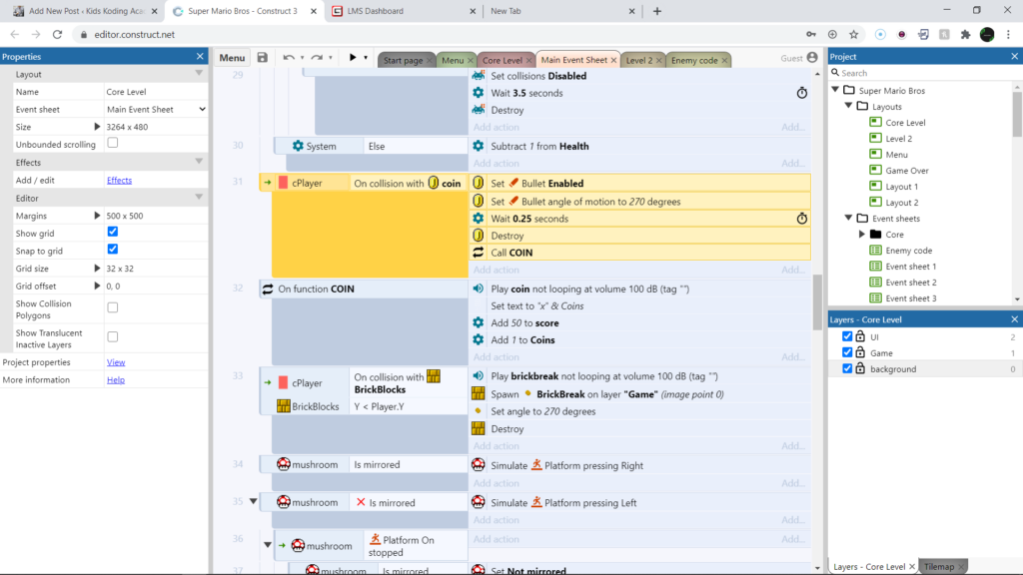Collapse the Effects properties section
Image resolution: width=1023 pixels, height=575 pixels.
point(199,162)
